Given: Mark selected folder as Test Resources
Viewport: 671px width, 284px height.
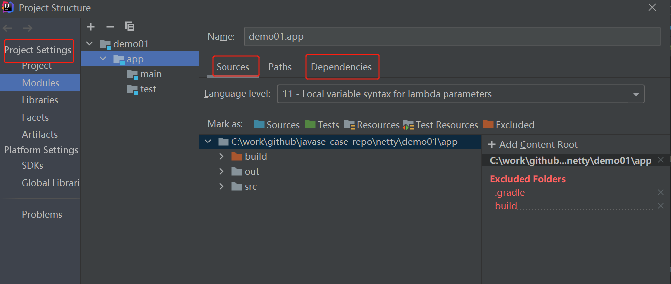Looking at the screenshot, I should (x=441, y=125).
